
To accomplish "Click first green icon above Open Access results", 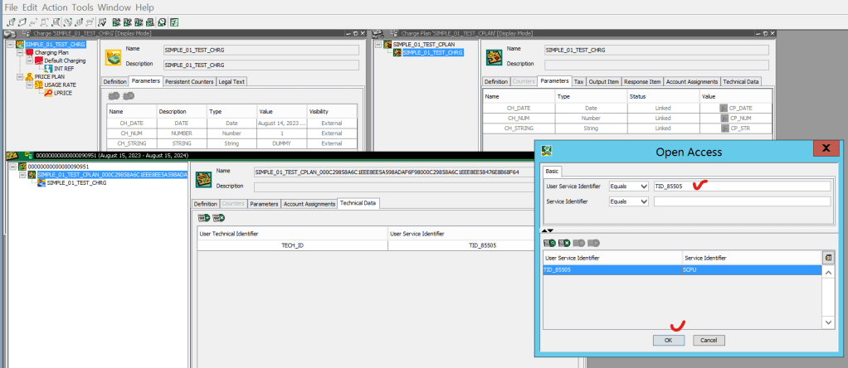I will (549, 243).
